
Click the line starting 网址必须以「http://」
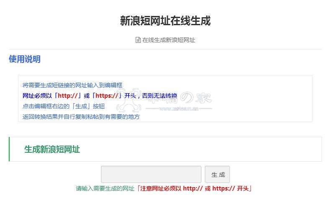click(100, 96)
